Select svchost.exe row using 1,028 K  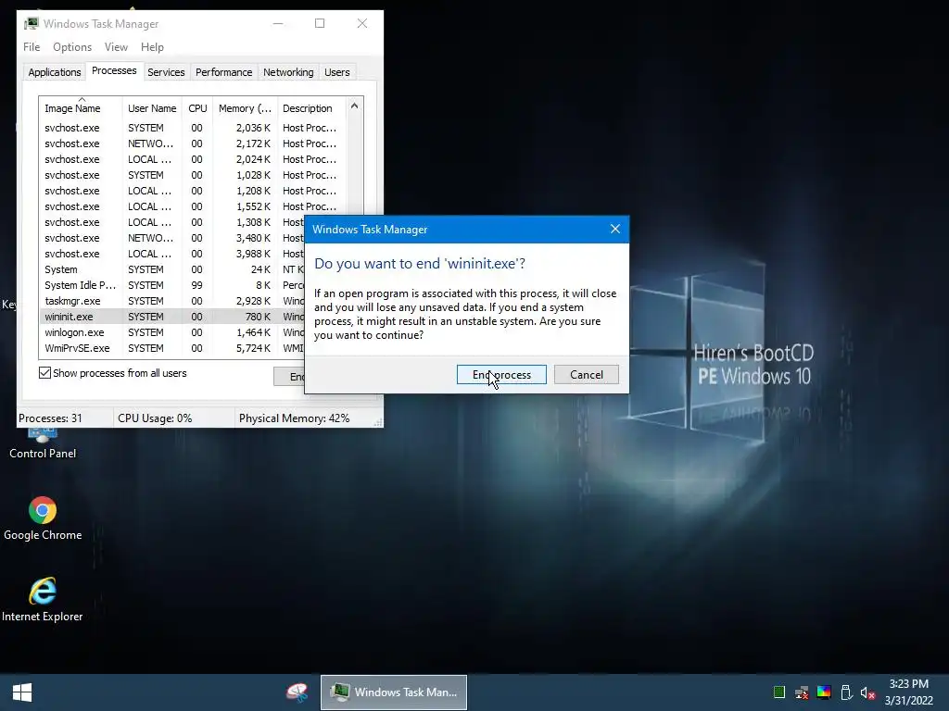(x=193, y=175)
